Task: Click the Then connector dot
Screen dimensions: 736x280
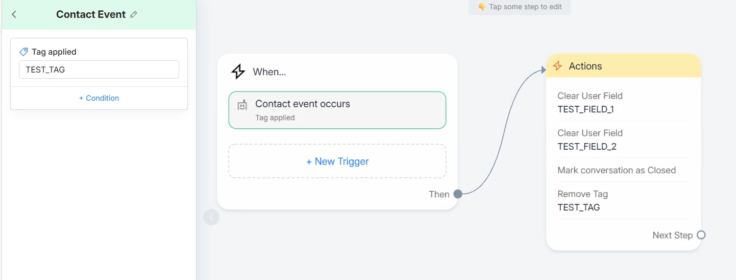Action: tap(458, 194)
